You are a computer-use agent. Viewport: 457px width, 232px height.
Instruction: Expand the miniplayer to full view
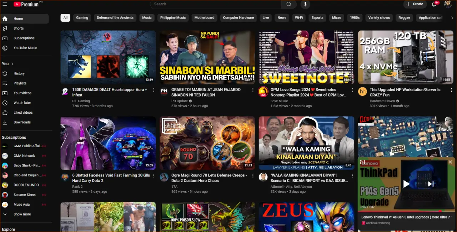tap(362, 162)
